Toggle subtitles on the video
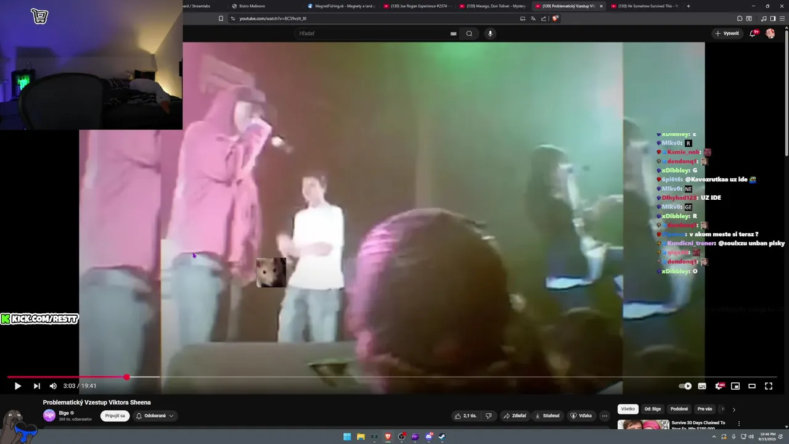This screenshot has width=789, height=444. pos(701,386)
